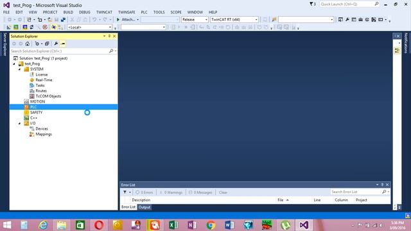
Task: Click the New Project toolbar icon
Action: 29,20
